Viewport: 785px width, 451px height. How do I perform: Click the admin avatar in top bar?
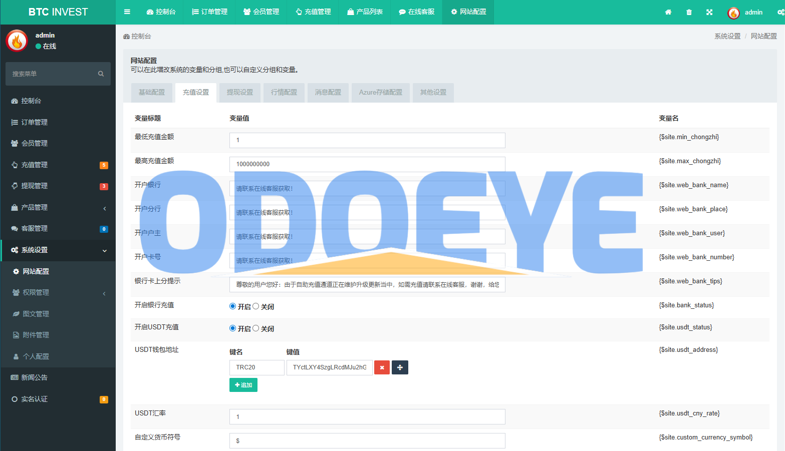733,13
